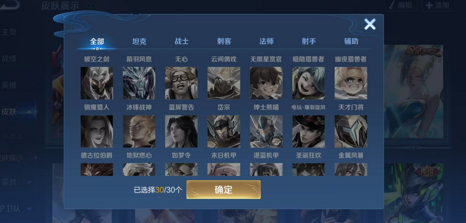
Task: Pick the 暗隐猎兽者 skin portrait
Action: click(309, 83)
